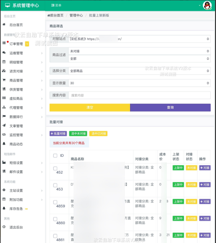Click the sitemap icon for 代理管理
Screen dimensions: 216x243
(4, 107)
